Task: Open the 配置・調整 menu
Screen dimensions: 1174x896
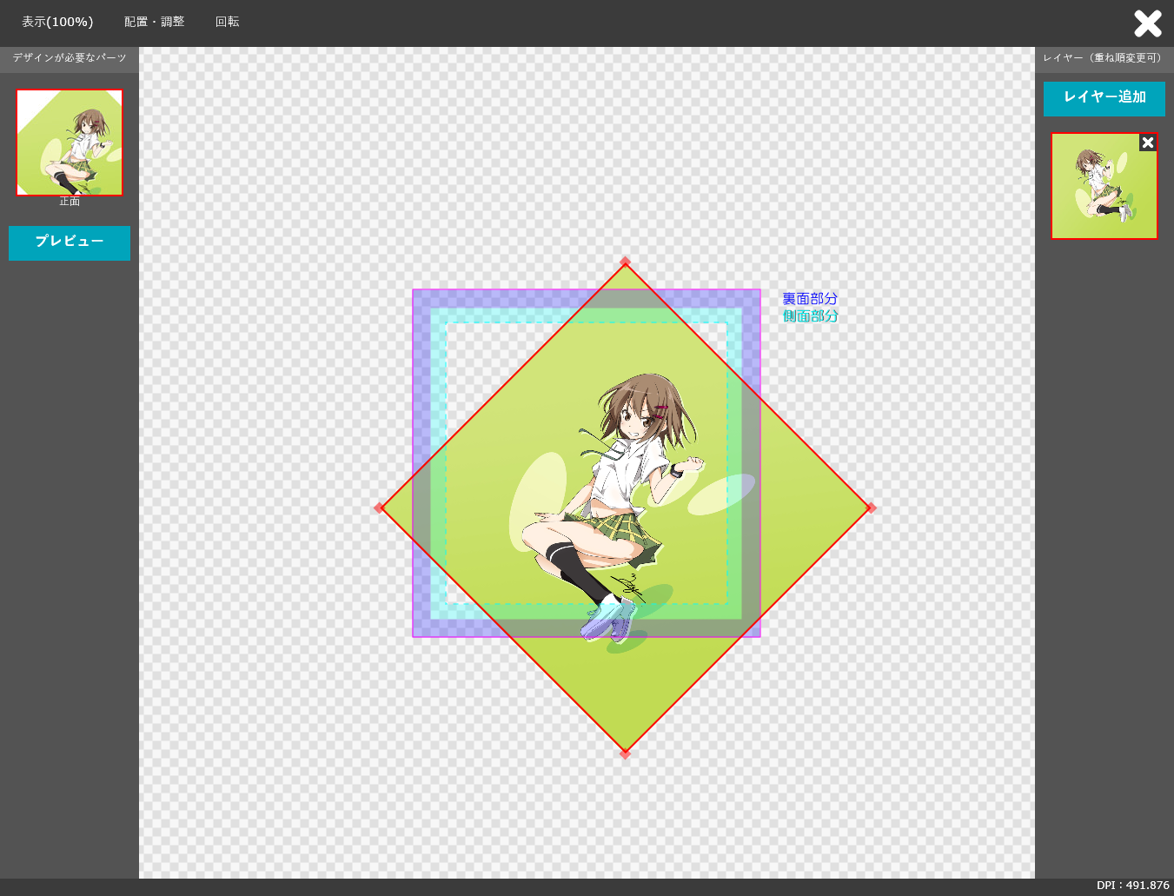Action: point(155,22)
